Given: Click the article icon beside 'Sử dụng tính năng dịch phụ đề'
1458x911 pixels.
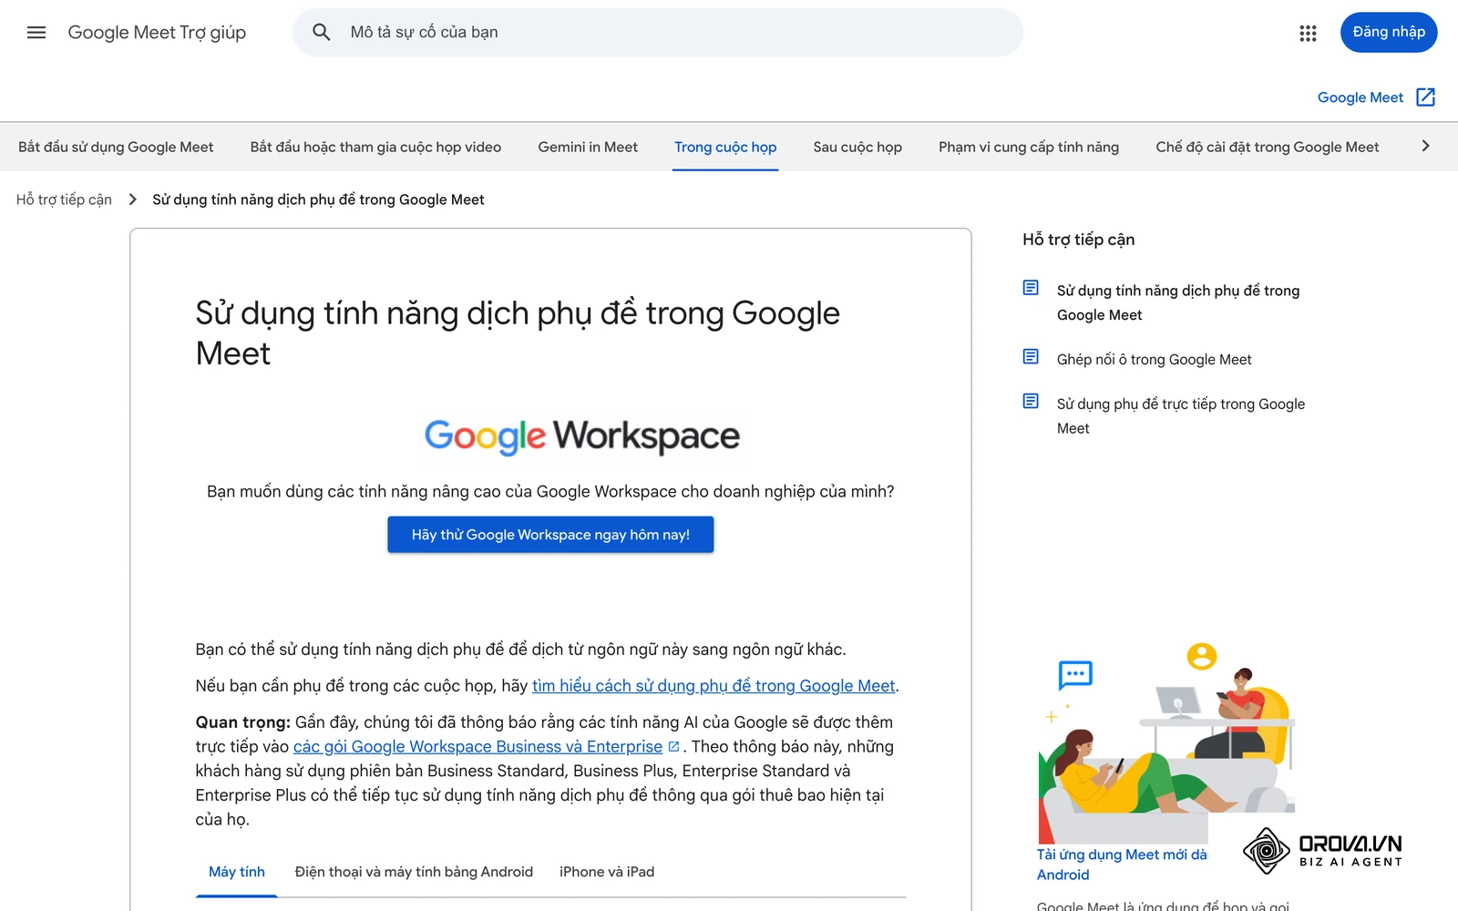Looking at the screenshot, I should point(1031,289).
